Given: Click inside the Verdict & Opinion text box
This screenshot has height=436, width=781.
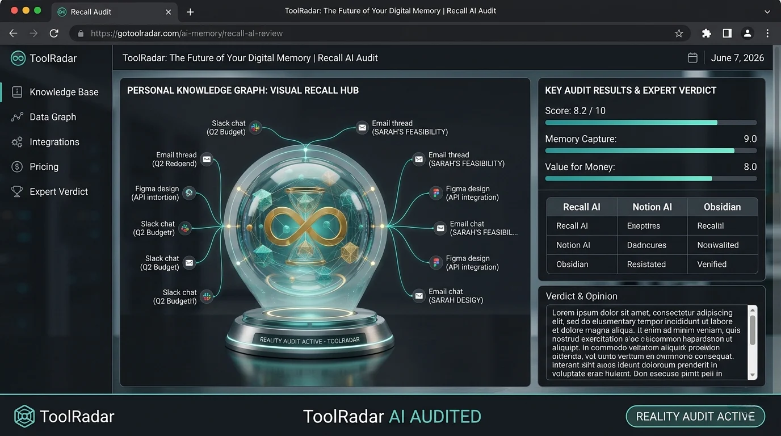Looking at the screenshot, I should (x=647, y=343).
